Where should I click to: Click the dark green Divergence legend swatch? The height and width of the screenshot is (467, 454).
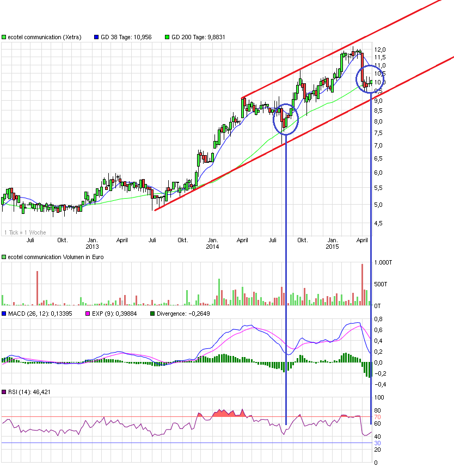tap(152, 314)
